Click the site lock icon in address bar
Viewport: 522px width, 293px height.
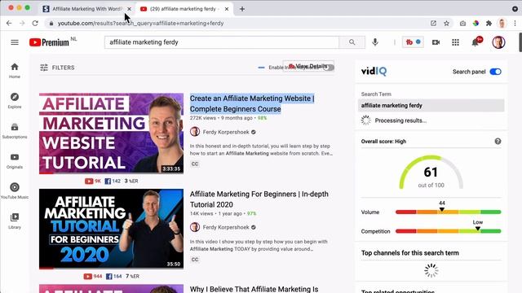click(x=51, y=24)
